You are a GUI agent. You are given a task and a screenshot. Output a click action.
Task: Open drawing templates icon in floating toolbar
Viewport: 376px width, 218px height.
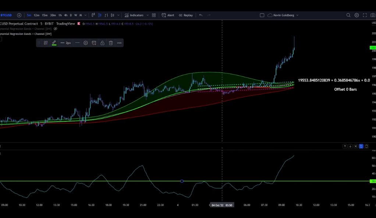click(x=46, y=43)
